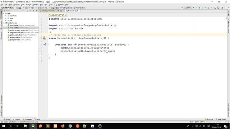This screenshot has height=129, width=230.
Task: Switch to the activity_main.xml editor tab
Action: point(48,11)
